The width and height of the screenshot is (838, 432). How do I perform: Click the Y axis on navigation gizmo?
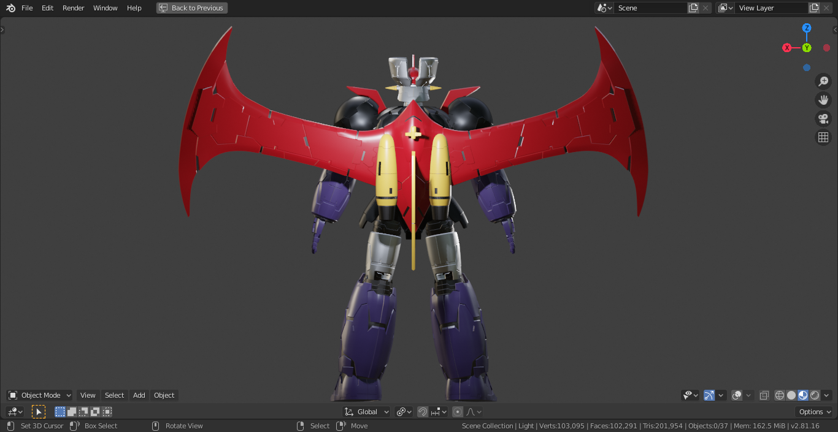pyautogui.click(x=807, y=48)
